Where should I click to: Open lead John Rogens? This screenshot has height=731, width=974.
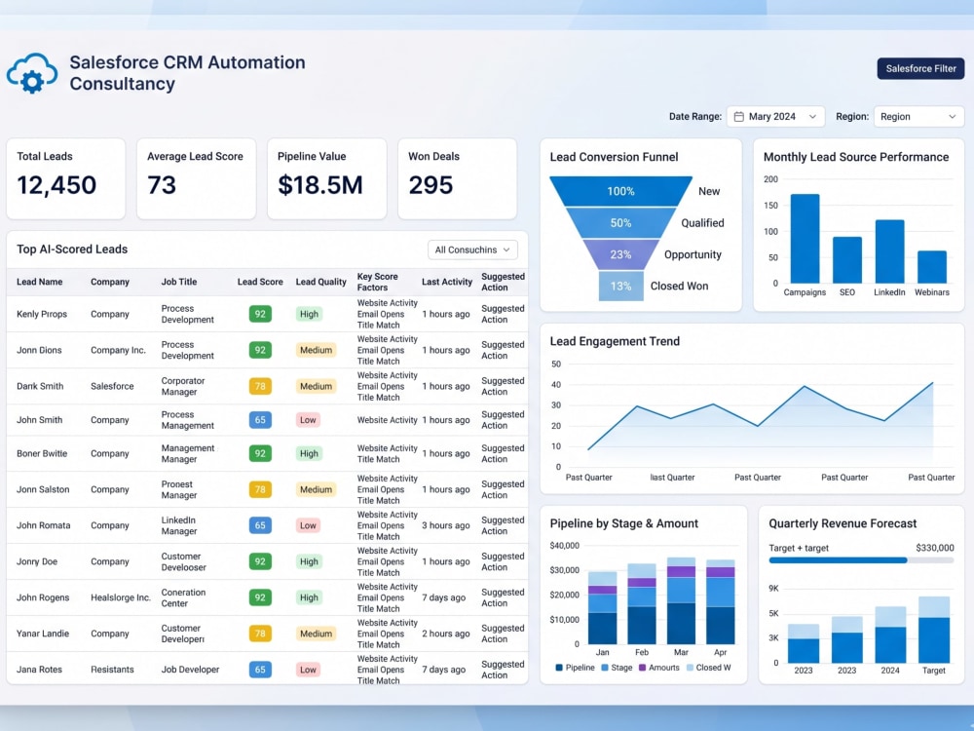tap(43, 597)
